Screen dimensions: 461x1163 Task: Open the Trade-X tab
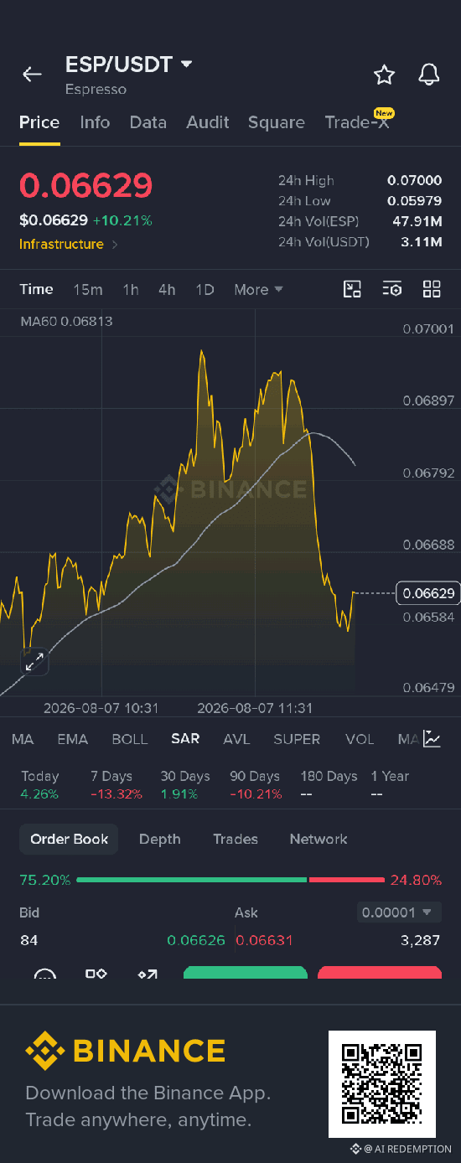coord(357,122)
